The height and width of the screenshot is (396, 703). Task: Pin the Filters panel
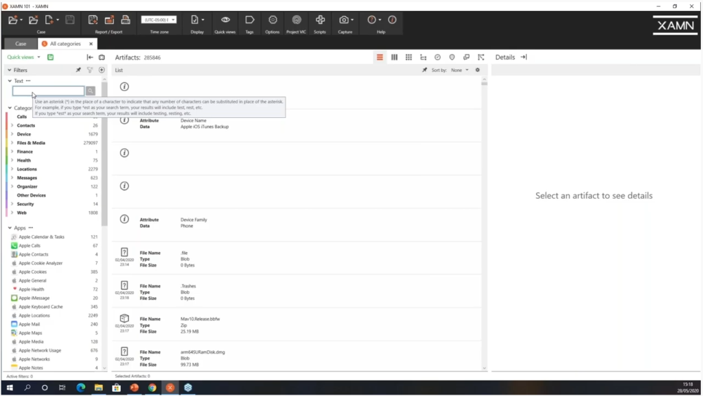(78, 70)
